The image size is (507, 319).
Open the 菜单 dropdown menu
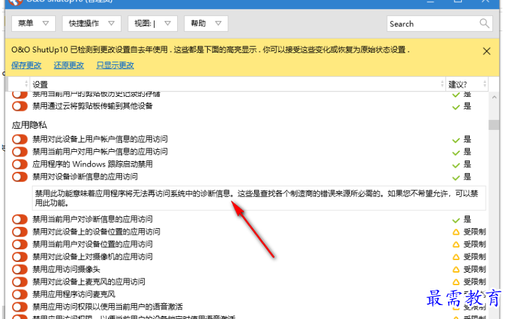33,23
